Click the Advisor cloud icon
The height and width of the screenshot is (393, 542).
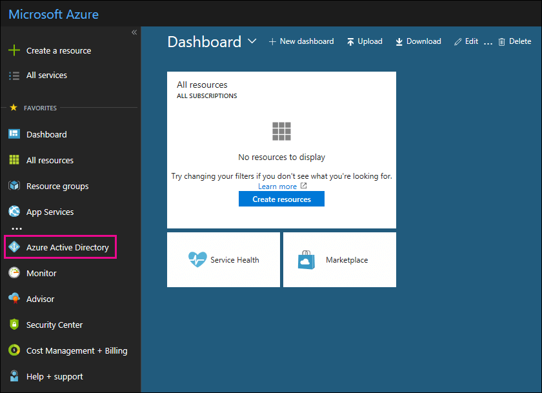pos(14,299)
